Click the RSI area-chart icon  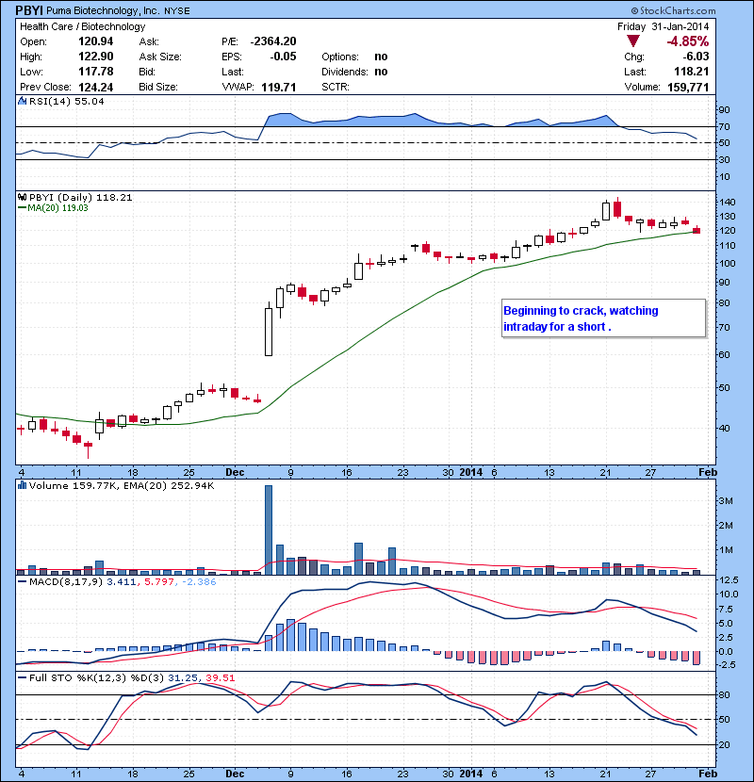click(22, 101)
